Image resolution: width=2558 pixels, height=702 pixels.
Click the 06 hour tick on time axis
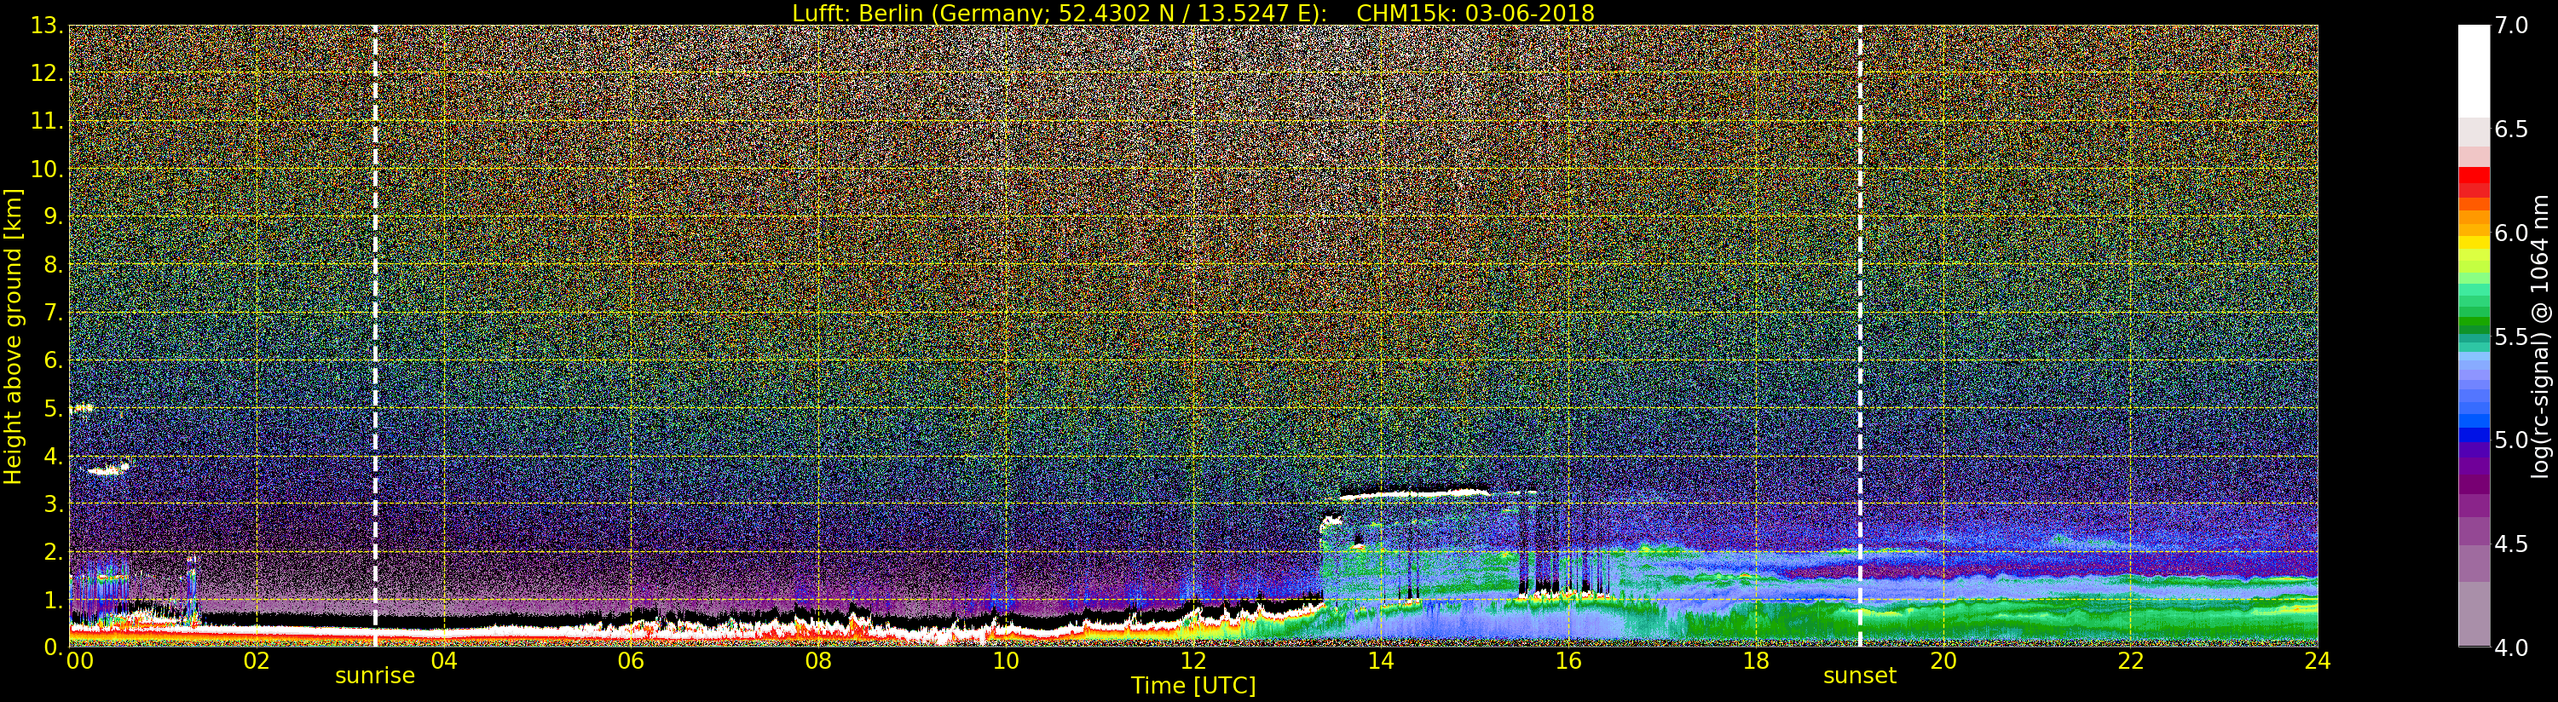631,661
